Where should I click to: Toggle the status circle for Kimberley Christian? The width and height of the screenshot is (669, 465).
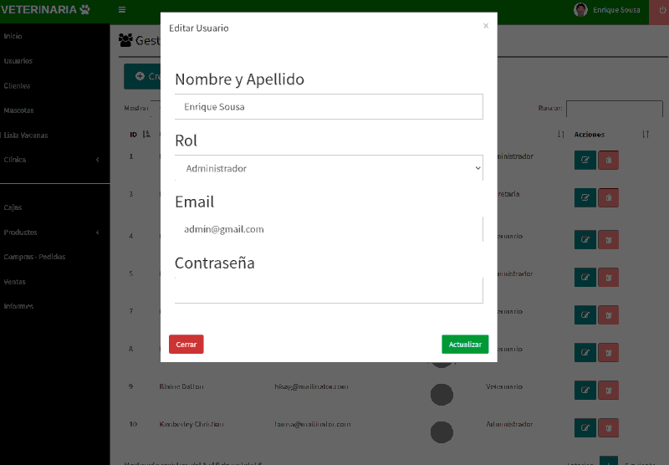point(441,431)
